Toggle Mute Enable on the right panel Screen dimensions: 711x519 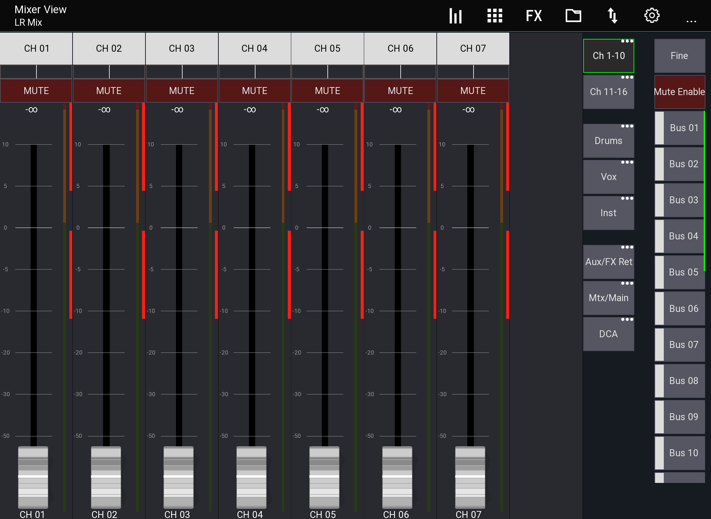[x=679, y=92]
